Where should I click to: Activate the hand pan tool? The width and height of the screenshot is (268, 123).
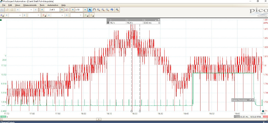[x=94, y=10]
